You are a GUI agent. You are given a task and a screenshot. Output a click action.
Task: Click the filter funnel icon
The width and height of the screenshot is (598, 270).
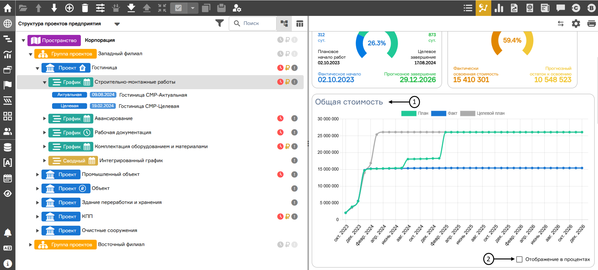[219, 23]
